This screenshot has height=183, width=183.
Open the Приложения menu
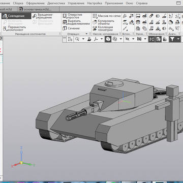[x=114, y=3]
